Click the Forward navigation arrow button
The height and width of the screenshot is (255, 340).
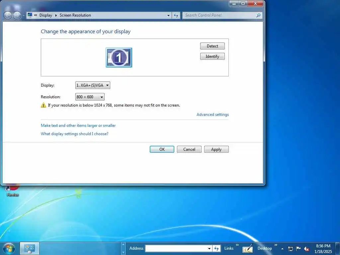click(17, 15)
